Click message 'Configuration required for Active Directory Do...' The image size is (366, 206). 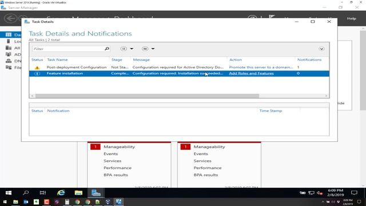click(x=178, y=68)
